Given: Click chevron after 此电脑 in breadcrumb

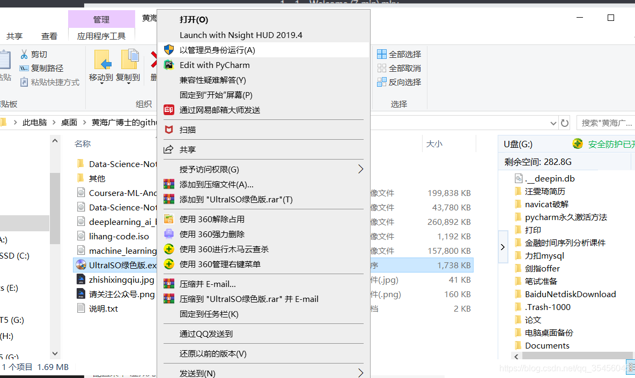Looking at the screenshot, I should click(54, 122).
